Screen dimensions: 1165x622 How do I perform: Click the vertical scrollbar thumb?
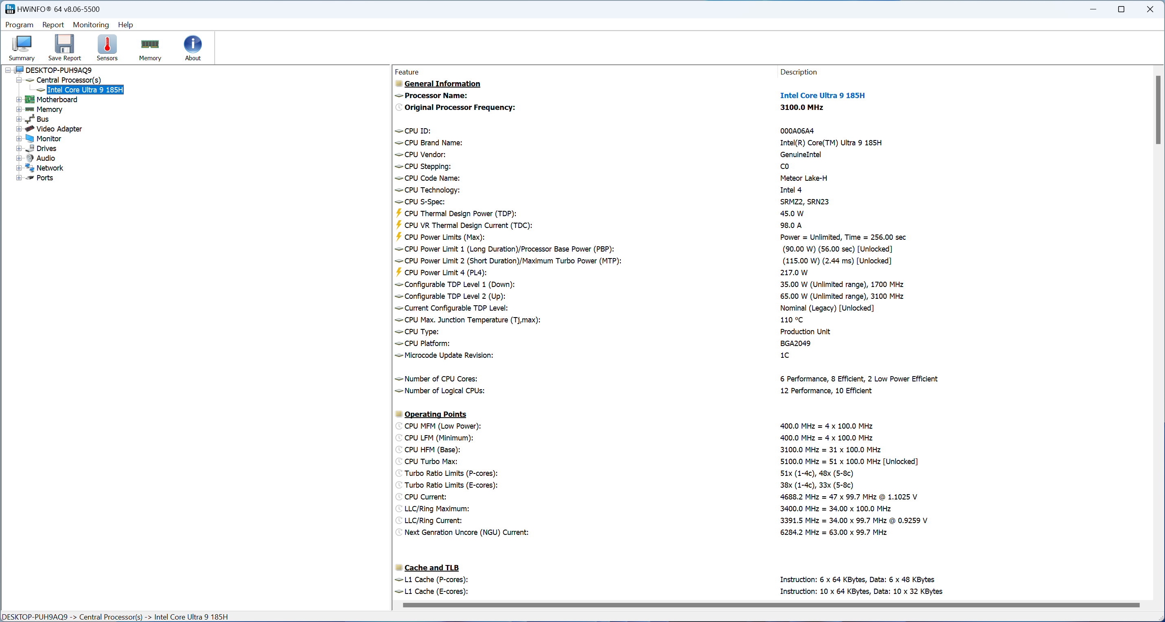click(1158, 110)
